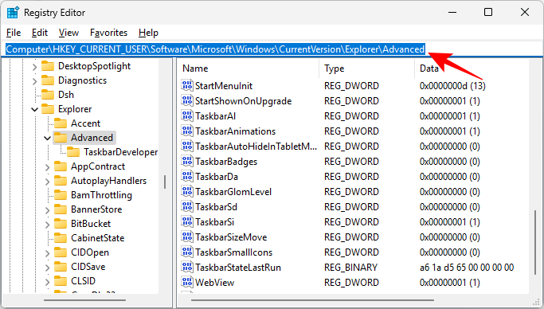Select the TaskbarDa value name

tap(217, 177)
